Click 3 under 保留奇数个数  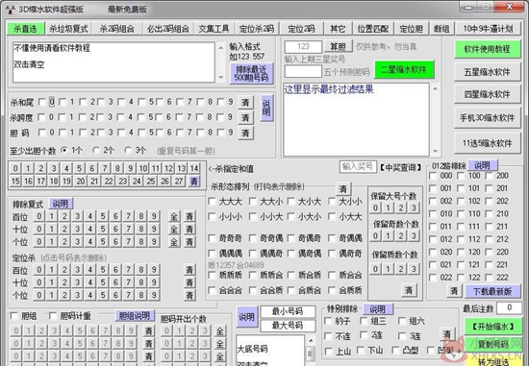[414, 235]
